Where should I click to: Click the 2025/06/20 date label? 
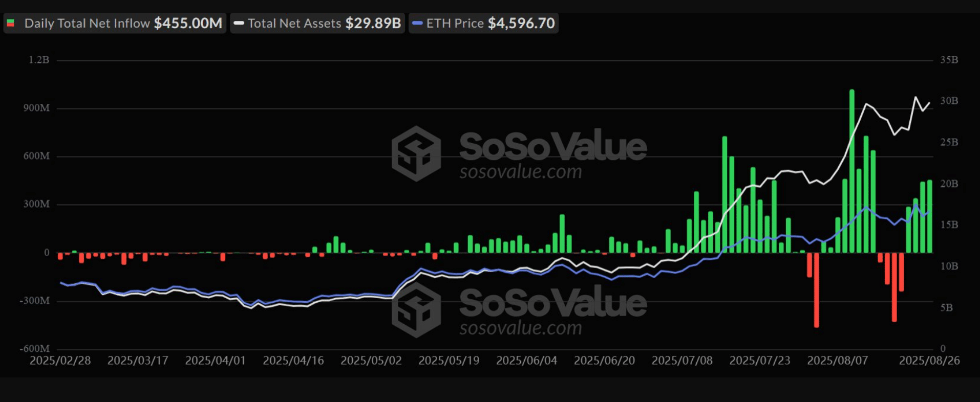(605, 361)
